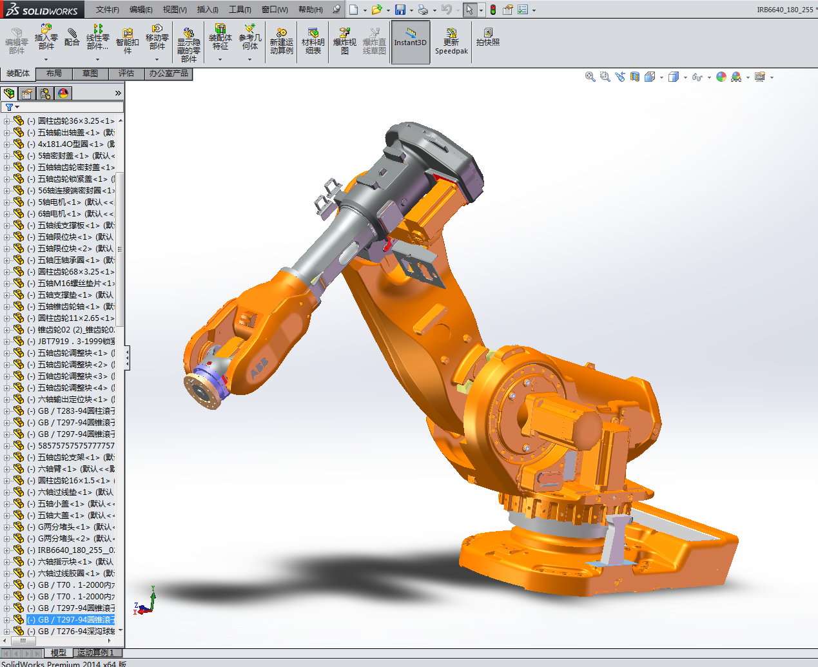The width and height of the screenshot is (818, 667).
Task: Click the 更新 Speedpak button
Action: pos(451,41)
